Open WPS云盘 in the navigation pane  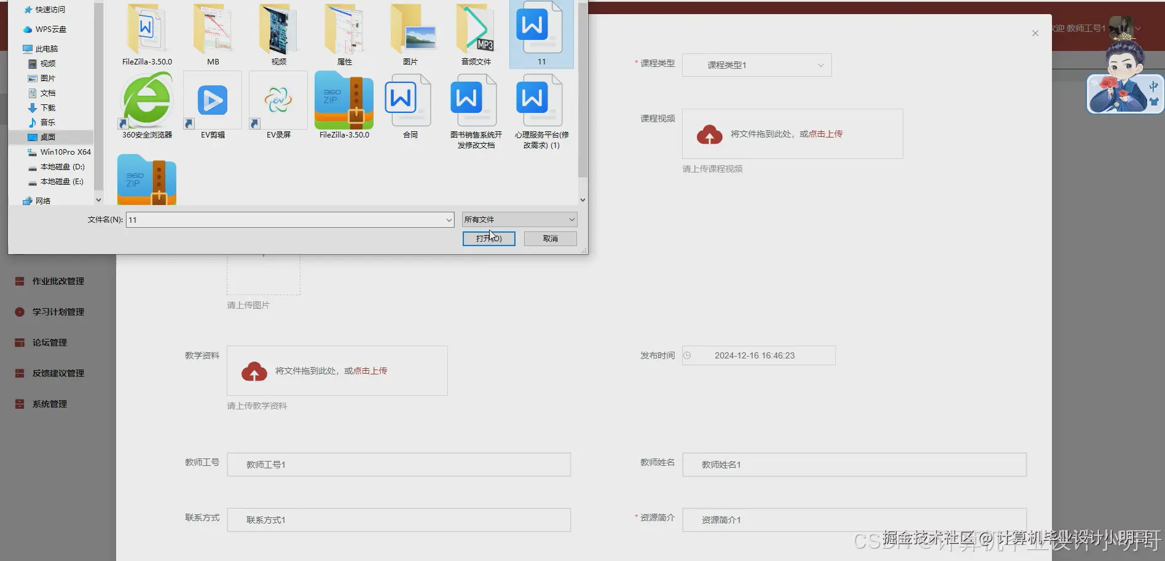[x=52, y=29]
